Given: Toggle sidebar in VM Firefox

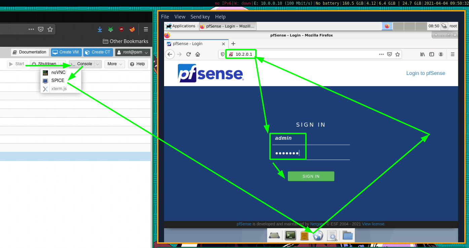Looking at the screenshot, I should pos(432,54).
